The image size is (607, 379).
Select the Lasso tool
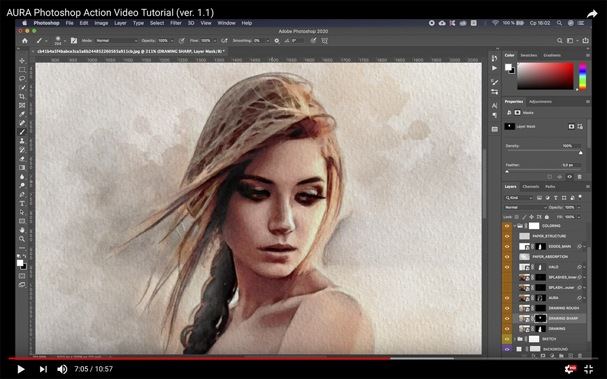22,78
